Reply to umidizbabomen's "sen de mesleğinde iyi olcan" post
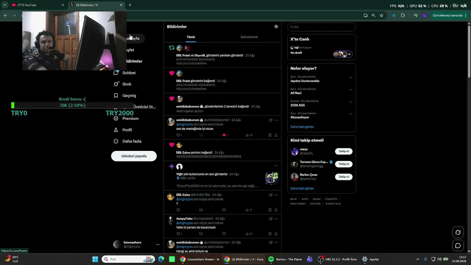 point(178,135)
